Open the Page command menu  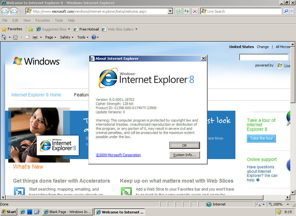click(51, 37)
